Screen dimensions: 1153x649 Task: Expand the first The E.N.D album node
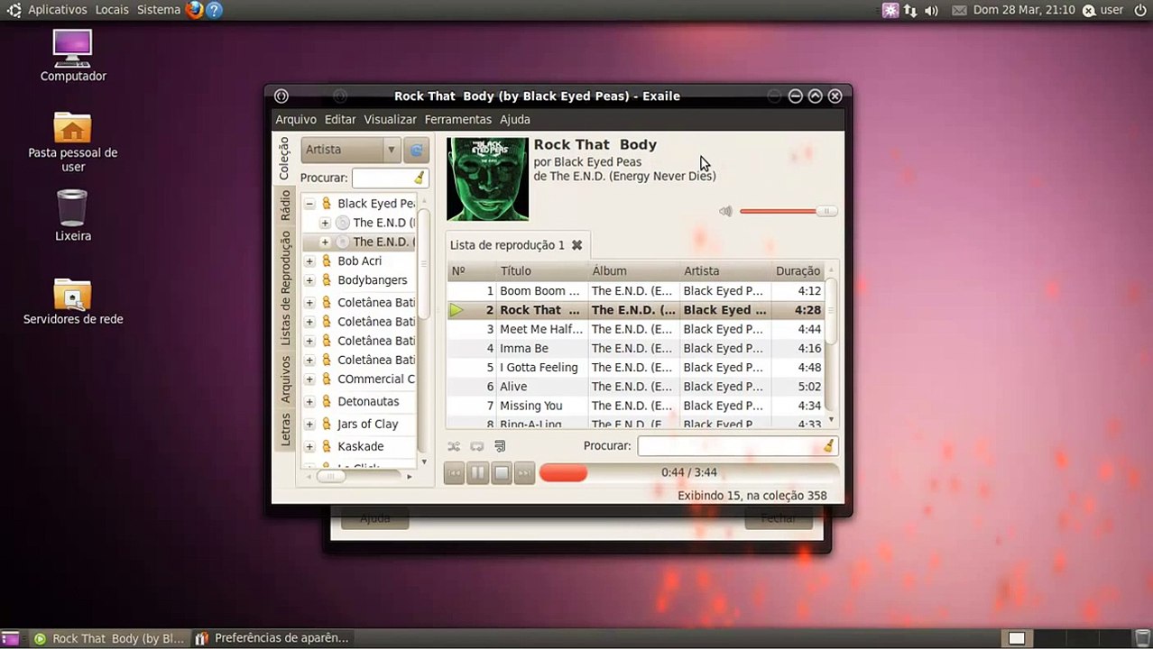(x=325, y=223)
